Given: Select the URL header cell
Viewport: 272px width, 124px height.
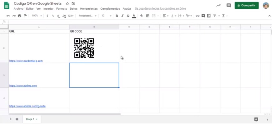Looking at the screenshot, I should pyautogui.click(x=39, y=31).
